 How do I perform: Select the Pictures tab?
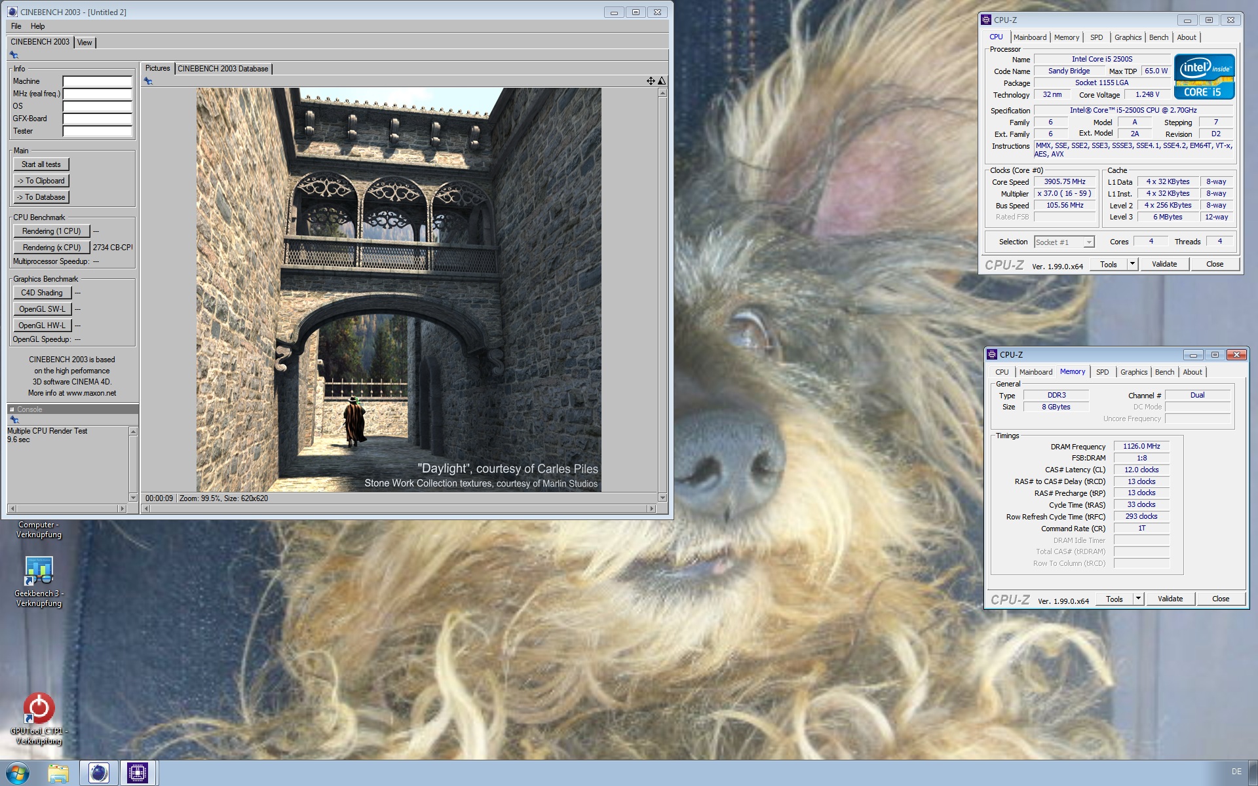[x=157, y=68]
